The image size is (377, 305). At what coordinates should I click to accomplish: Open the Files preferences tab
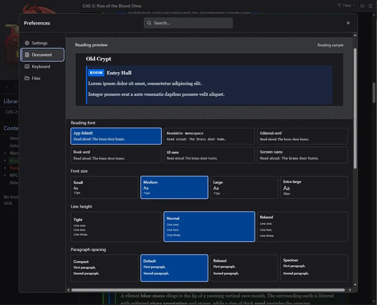click(x=42, y=78)
